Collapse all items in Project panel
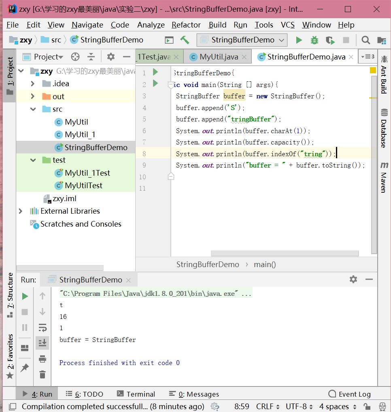This screenshot has height=412, width=391. (91, 57)
